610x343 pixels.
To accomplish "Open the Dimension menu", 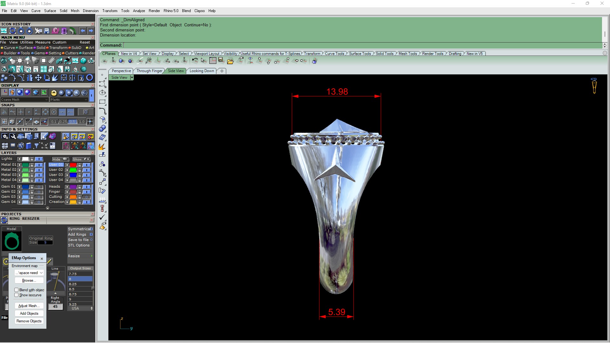I will click(x=91, y=11).
